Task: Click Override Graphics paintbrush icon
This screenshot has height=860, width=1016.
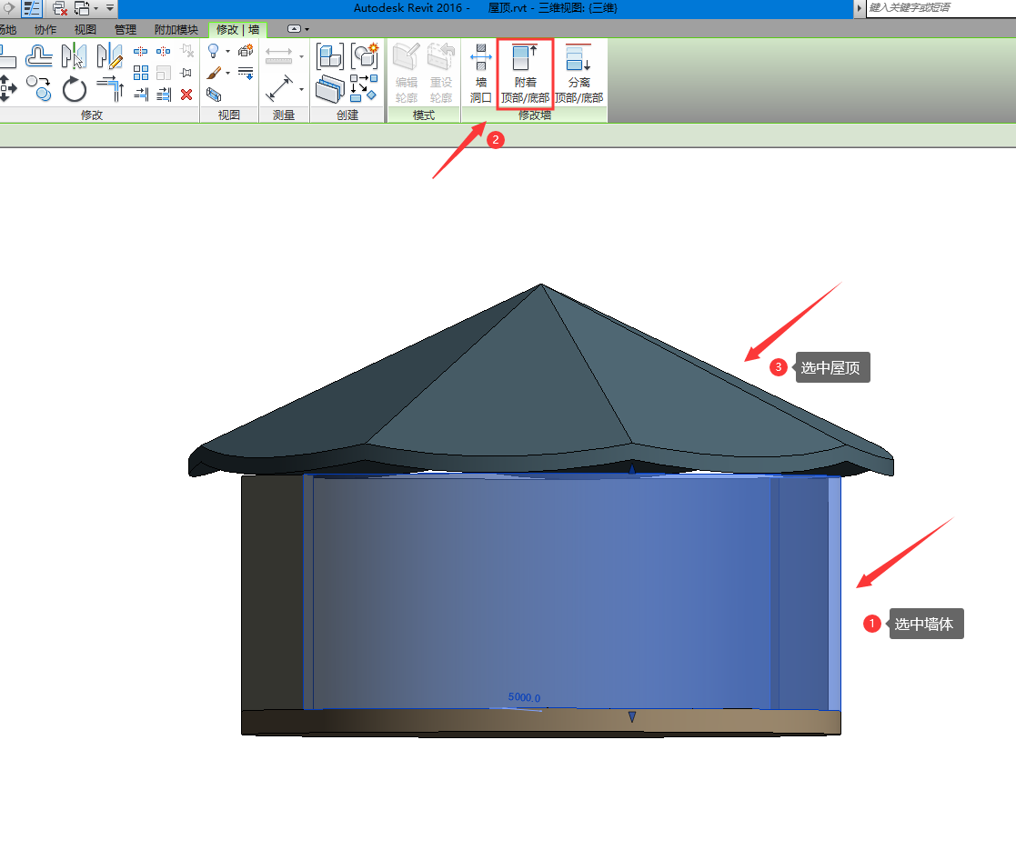Action: tap(213, 73)
